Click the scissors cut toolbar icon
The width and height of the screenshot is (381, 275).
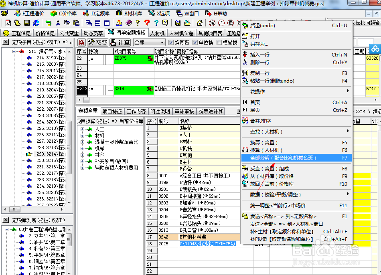click(58, 23)
